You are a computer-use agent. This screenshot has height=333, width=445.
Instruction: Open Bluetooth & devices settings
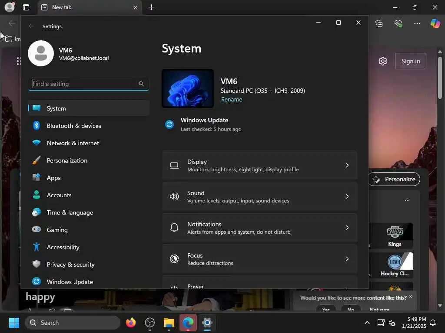(89, 126)
